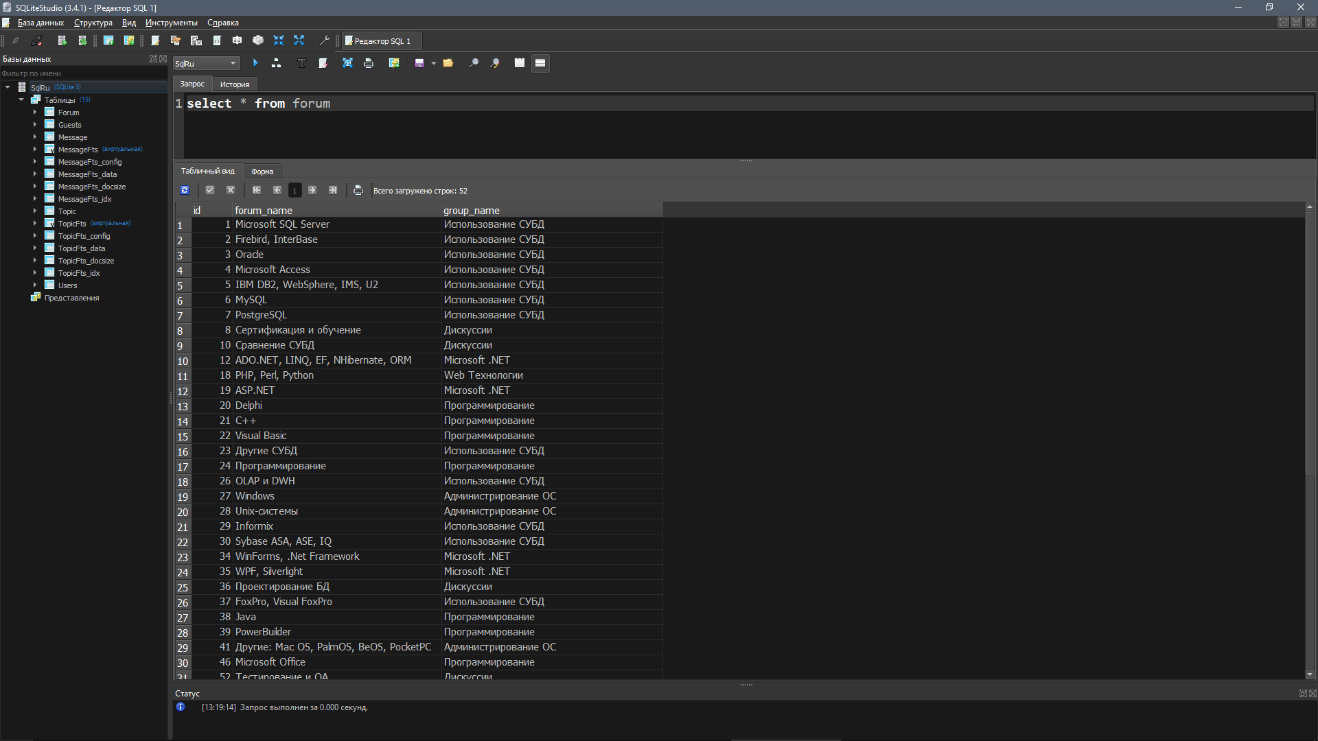Sort by the forum_name column header
This screenshot has height=741, width=1318.
(x=336, y=210)
